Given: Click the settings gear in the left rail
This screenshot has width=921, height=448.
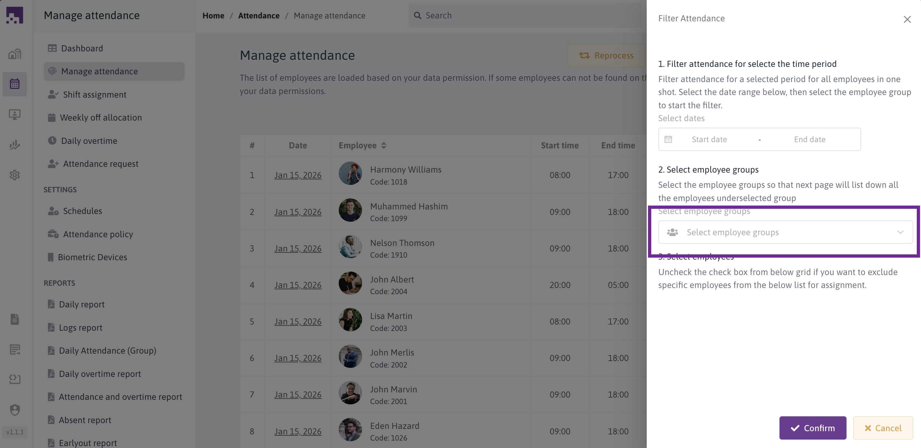Looking at the screenshot, I should click(x=15, y=175).
